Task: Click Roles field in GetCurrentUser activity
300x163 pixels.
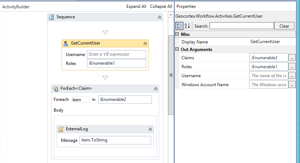Action: pyautogui.click(x=117, y=63)
